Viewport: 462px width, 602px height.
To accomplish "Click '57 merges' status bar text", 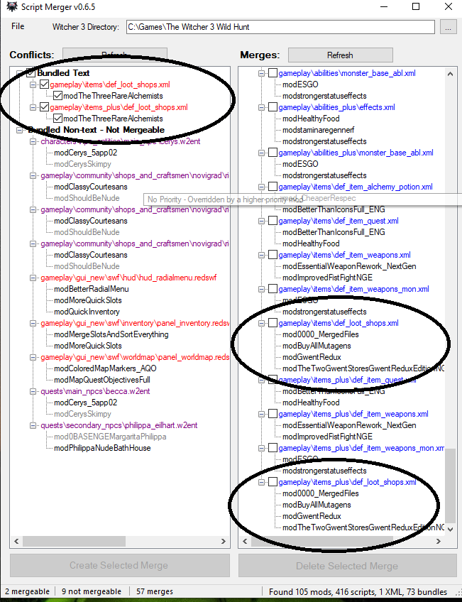I will [x=155, y=591].
